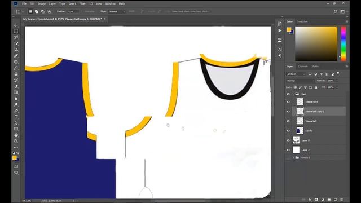The height and width of the screenshot is (203, 361).
Task: Click the Add layer style fx icon
Action: coord(310,200)
